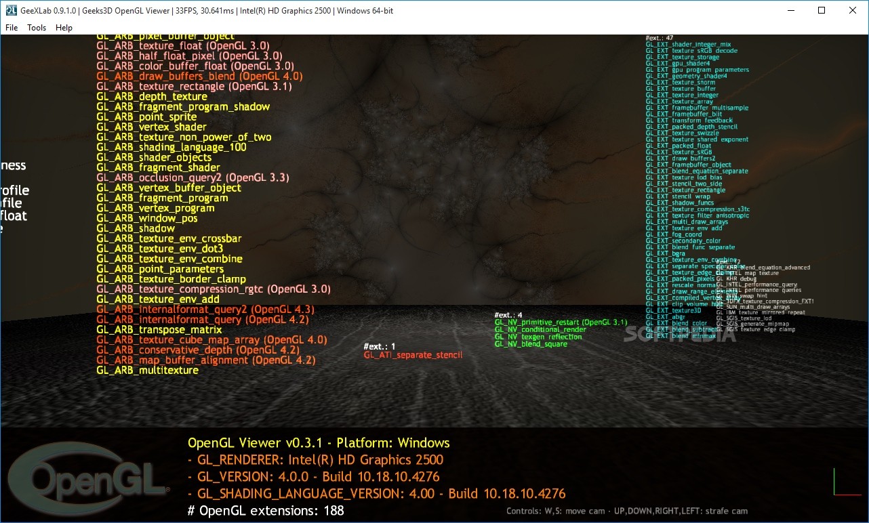Select GL_ARB_internalformat_query2 (OpenGL 4.3)

[205, 310]
